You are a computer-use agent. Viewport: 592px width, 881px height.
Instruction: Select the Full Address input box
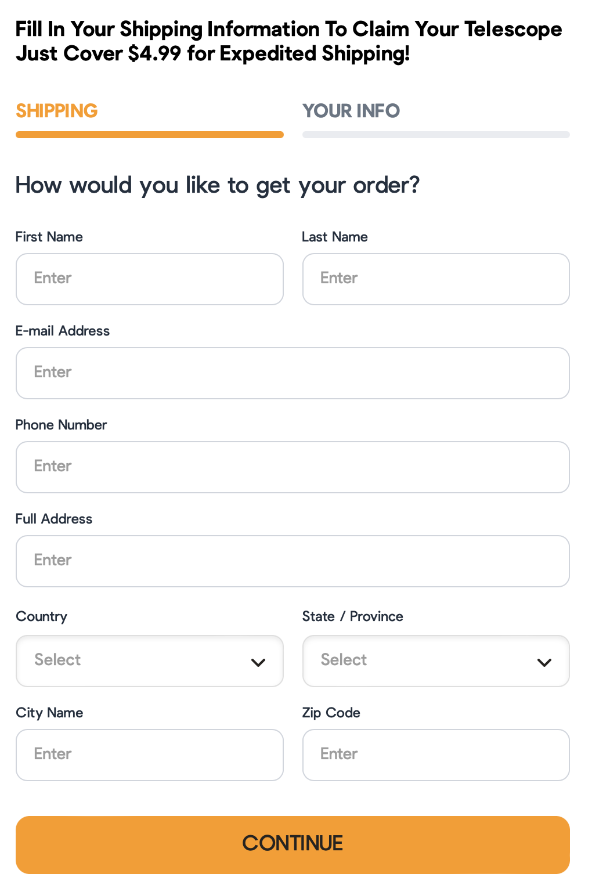click(293, 561)
